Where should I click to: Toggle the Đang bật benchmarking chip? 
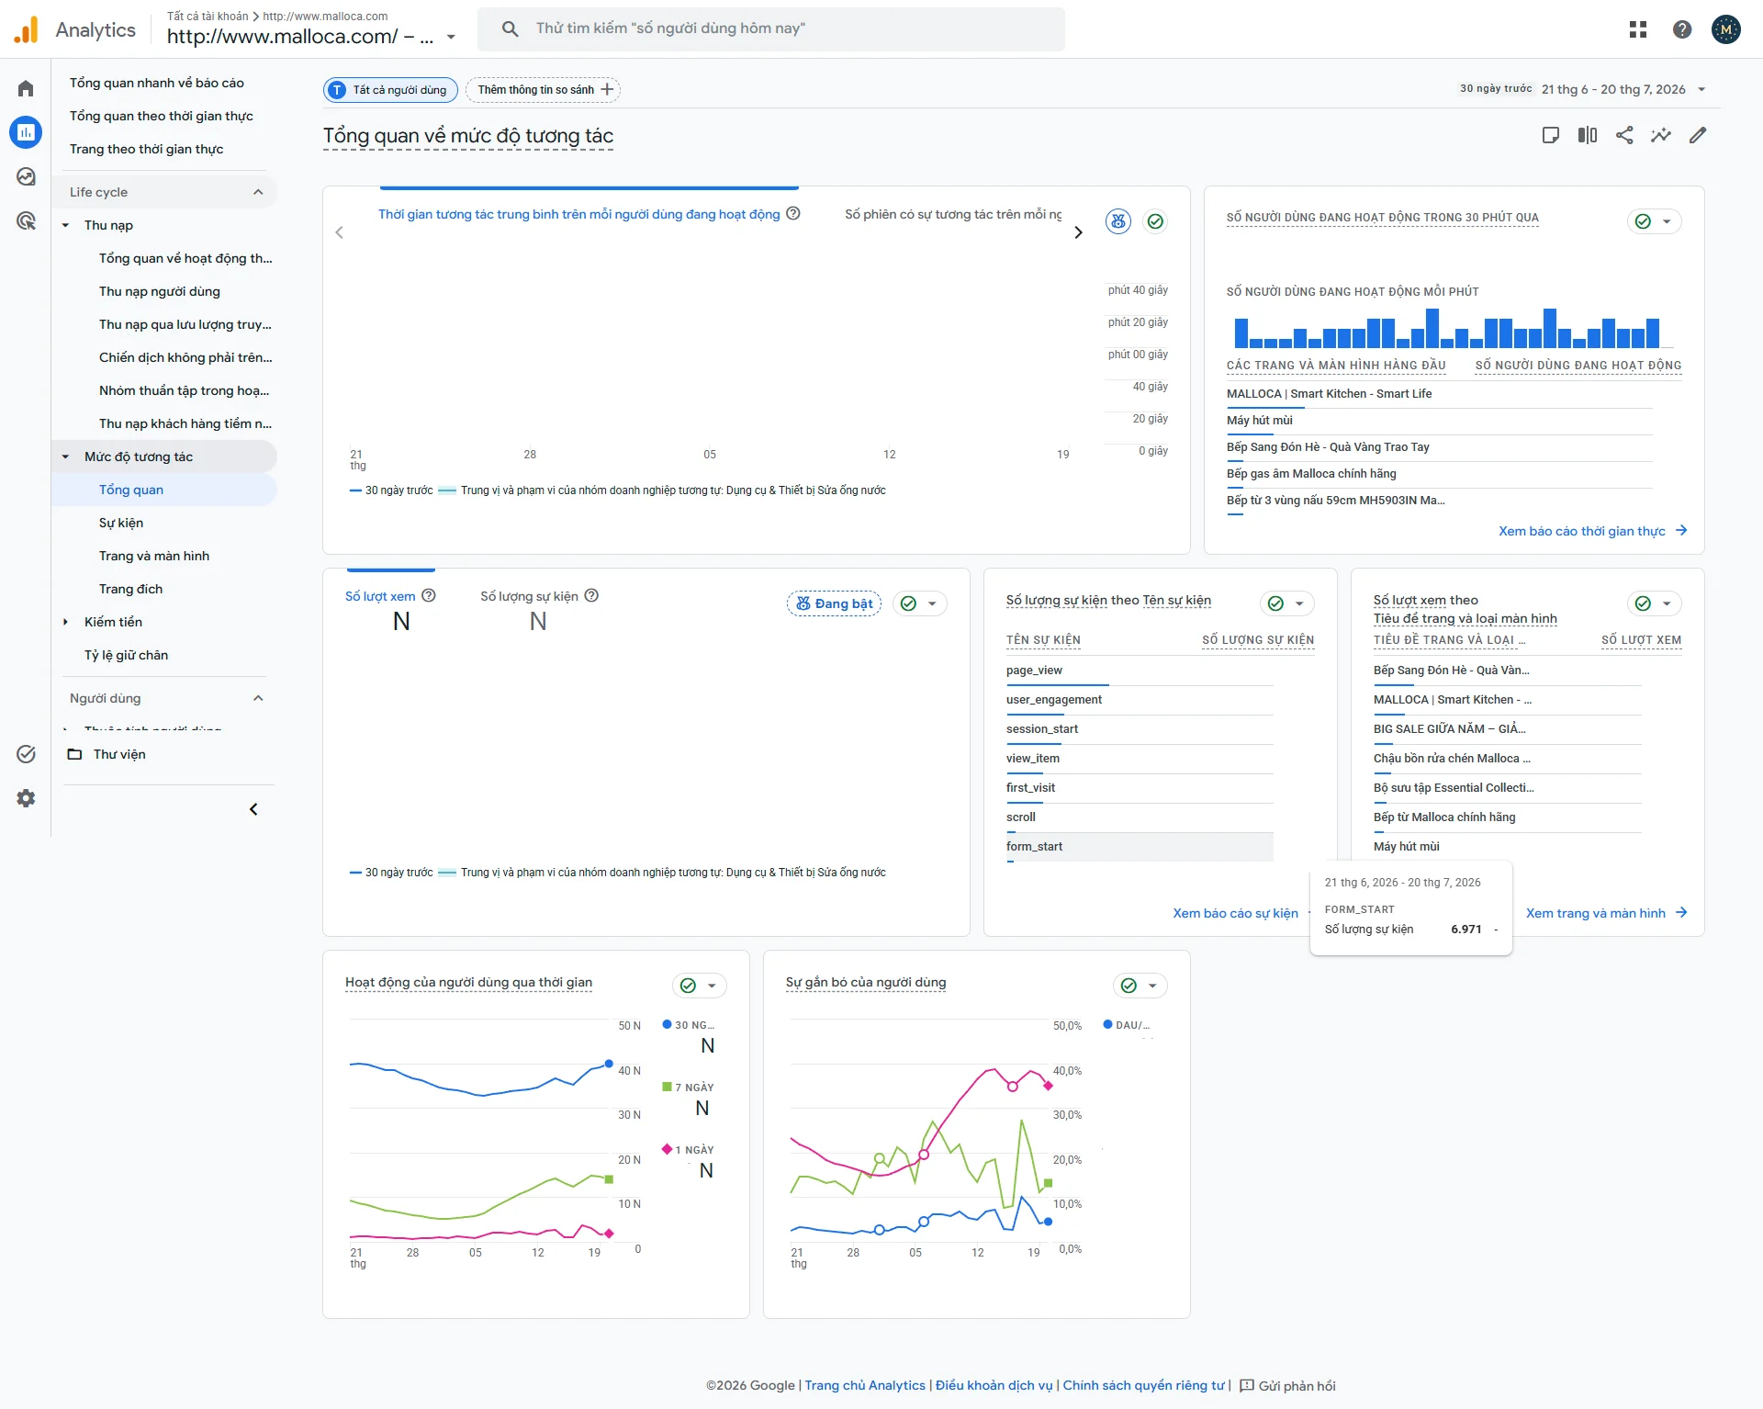pyautogui.click(x=834, y=603)
